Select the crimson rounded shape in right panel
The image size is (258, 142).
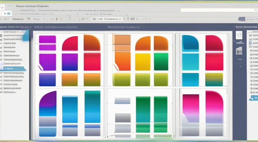(214, 43)
